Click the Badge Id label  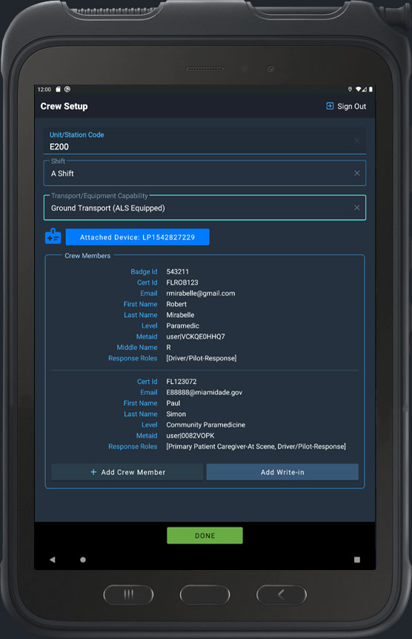[144, 271]
